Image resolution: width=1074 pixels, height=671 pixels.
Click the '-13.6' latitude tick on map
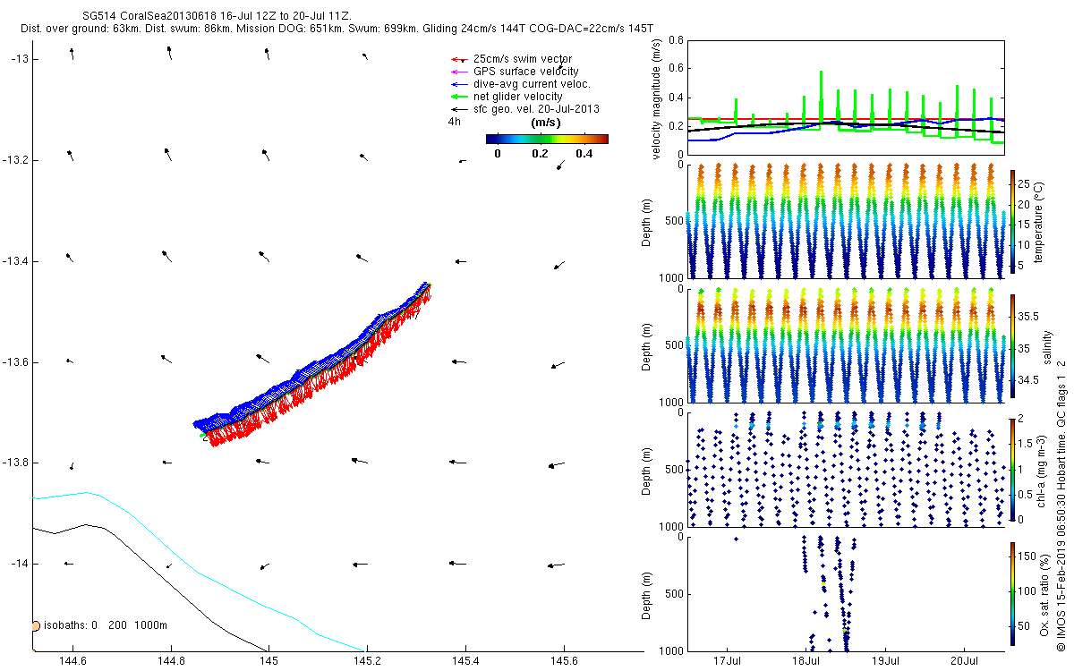click(16, 362)
